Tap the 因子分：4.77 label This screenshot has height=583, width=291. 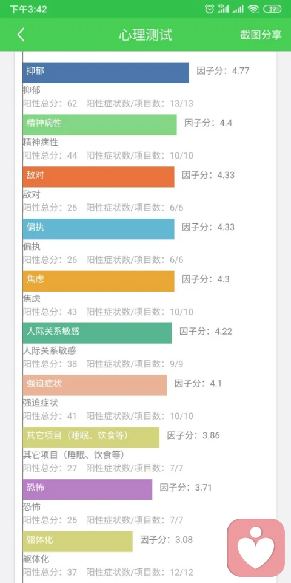[222, 70]
